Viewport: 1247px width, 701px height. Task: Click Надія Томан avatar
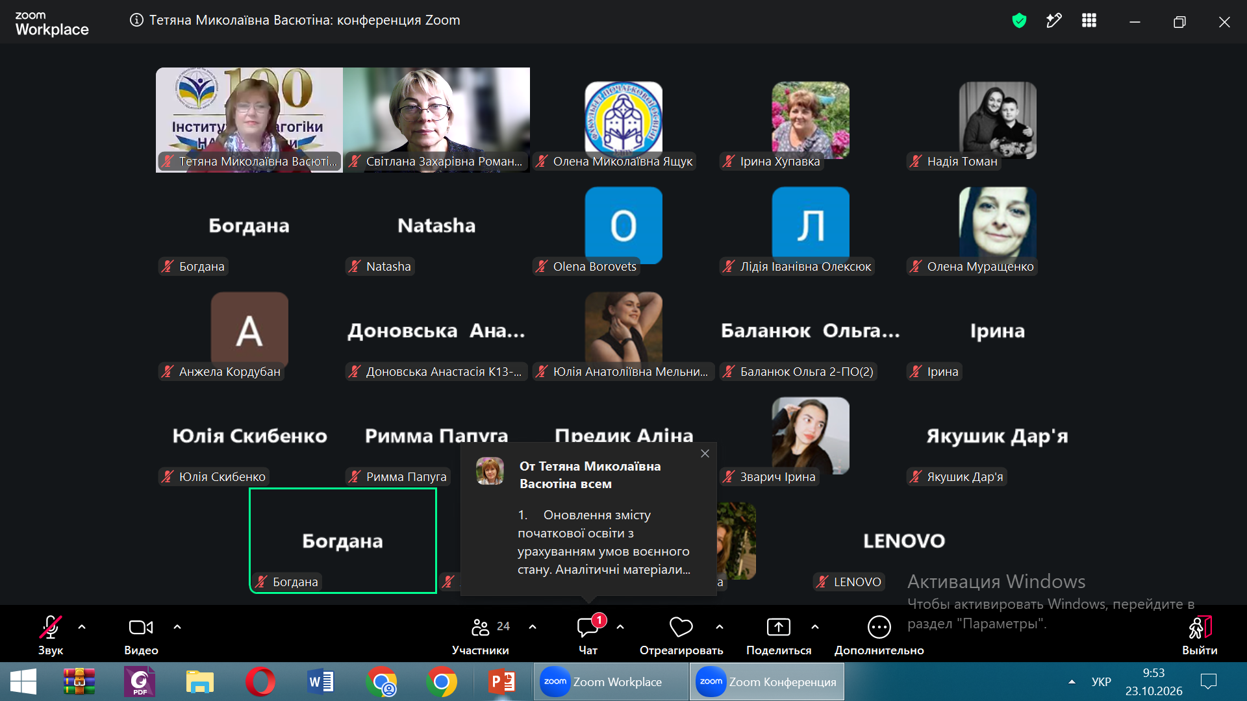click(x=998, y=119)
